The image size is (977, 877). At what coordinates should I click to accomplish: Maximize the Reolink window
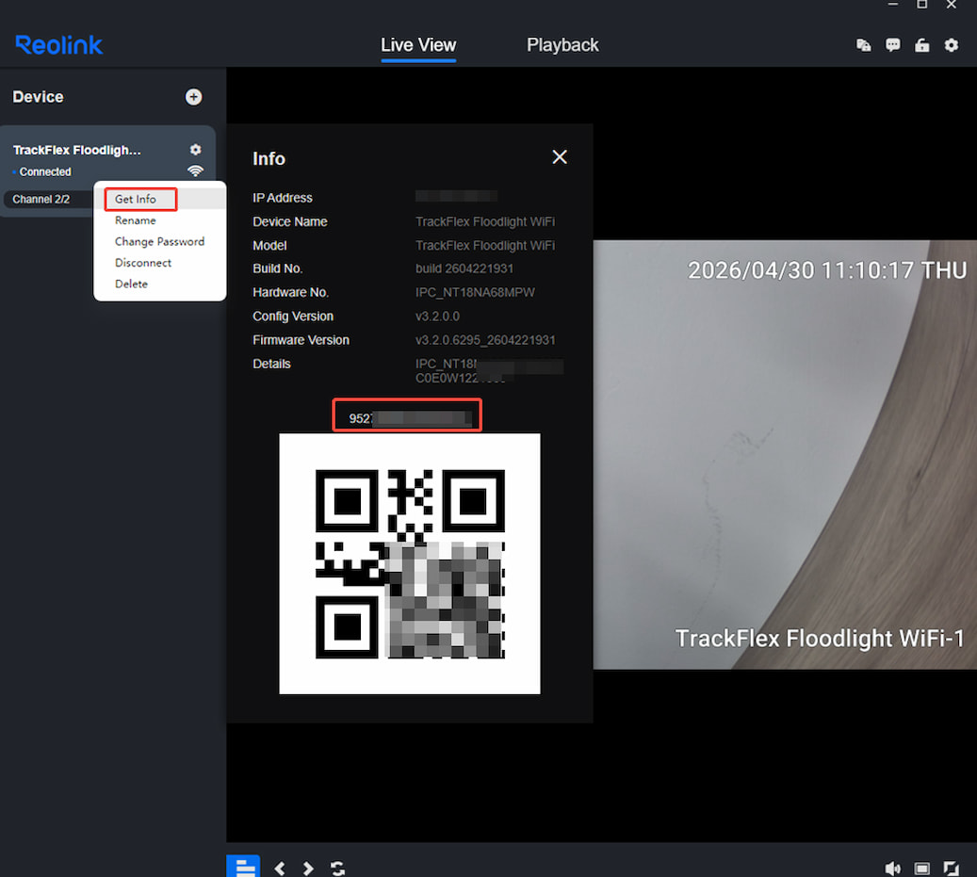922,5
